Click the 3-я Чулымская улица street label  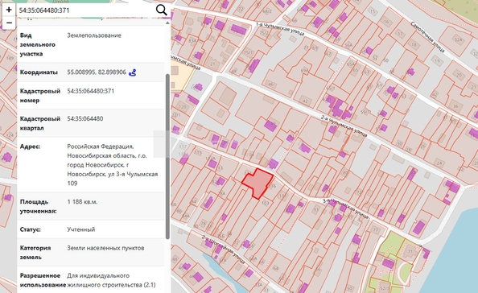pos(346,208)
